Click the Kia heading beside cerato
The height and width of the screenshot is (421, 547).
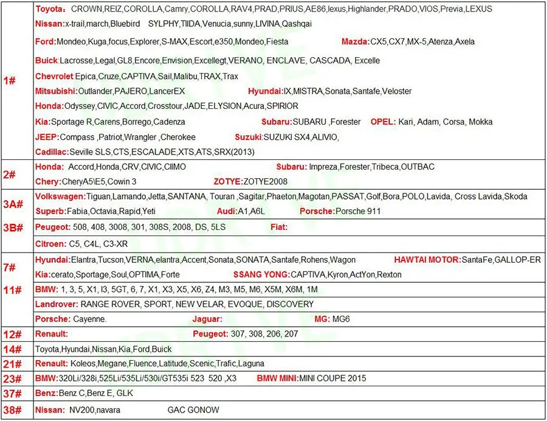tap(43, 275)
